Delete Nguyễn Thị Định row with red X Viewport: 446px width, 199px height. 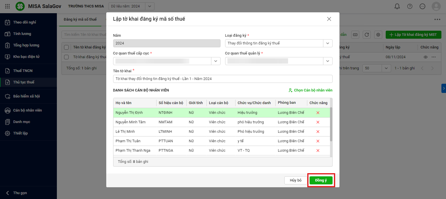(x=318, y=113)
